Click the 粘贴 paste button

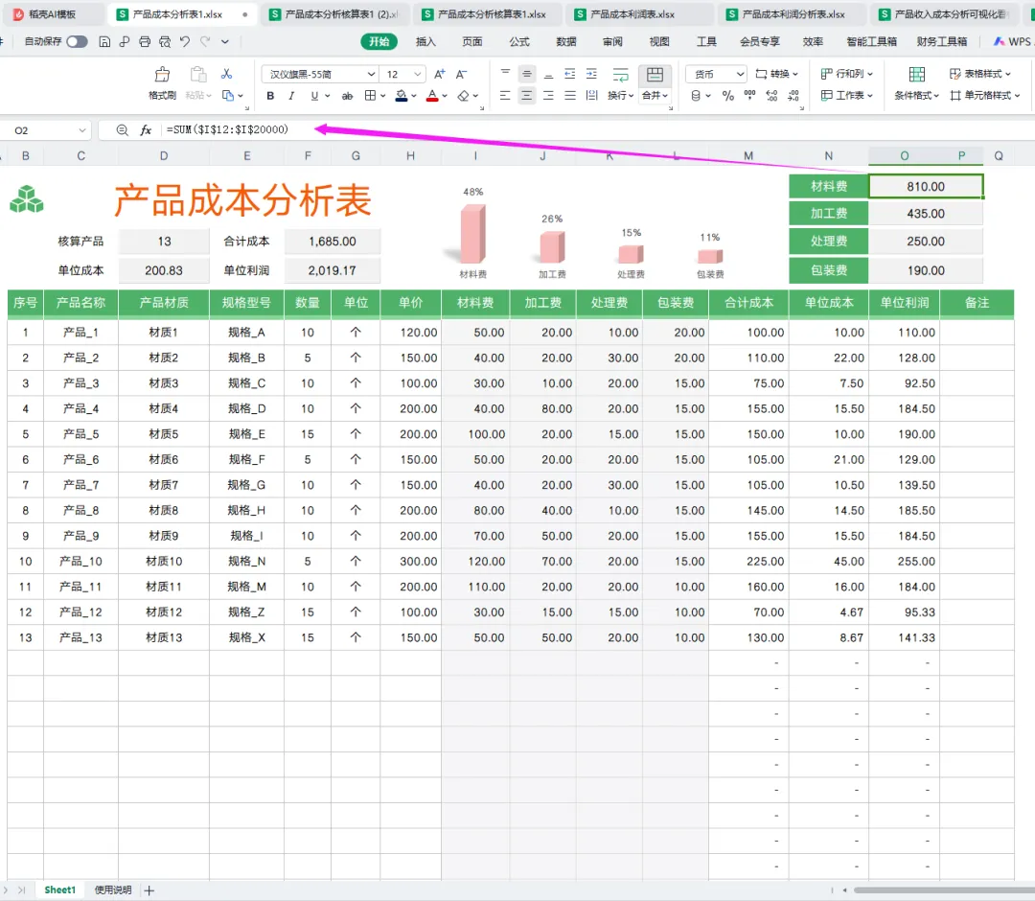198,83
